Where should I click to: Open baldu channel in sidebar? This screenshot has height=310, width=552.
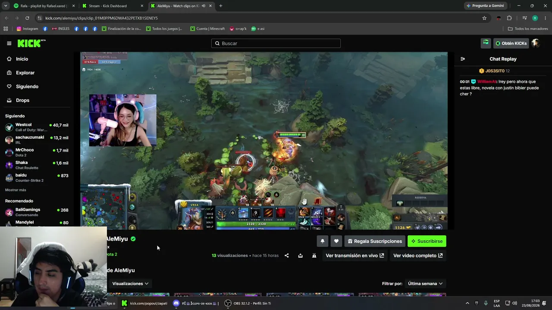tap(37, 177)
